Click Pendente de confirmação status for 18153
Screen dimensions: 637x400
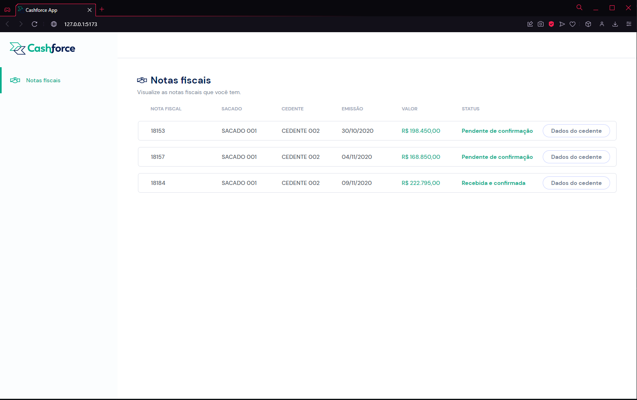[497, 131]
